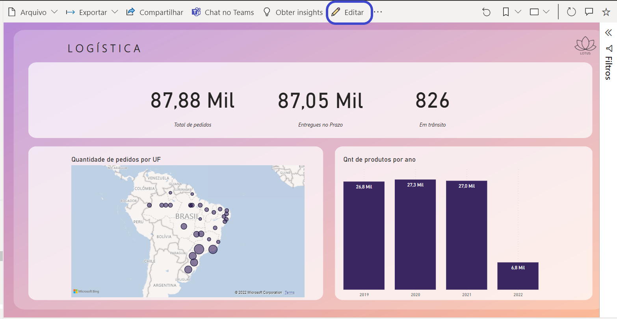Click the 2020 bar in the chart
This screenshot has height=319, width=617.
point(415,235)
